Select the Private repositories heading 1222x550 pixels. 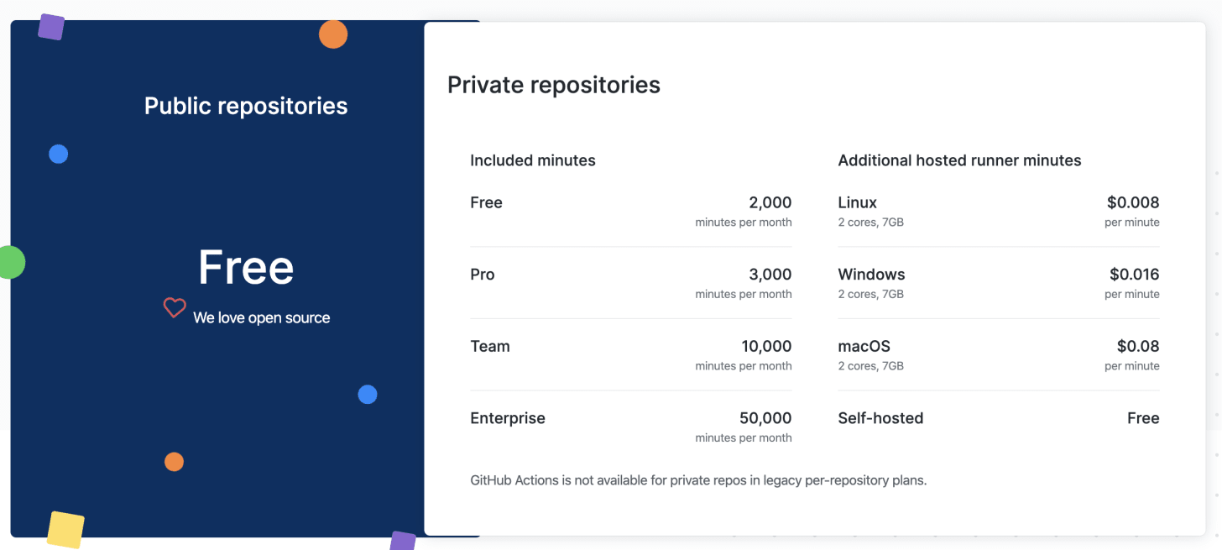click(x=553, y=85)
